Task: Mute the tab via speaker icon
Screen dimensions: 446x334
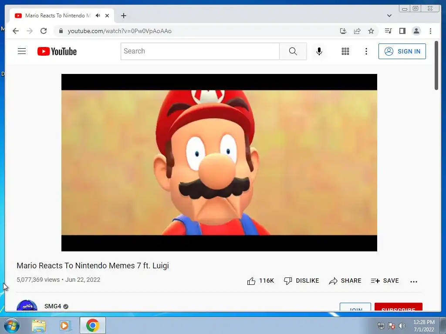Action: [98, 16]
